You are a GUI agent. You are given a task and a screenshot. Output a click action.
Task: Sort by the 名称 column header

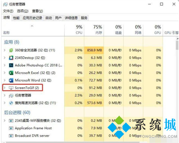click(33, 30)
